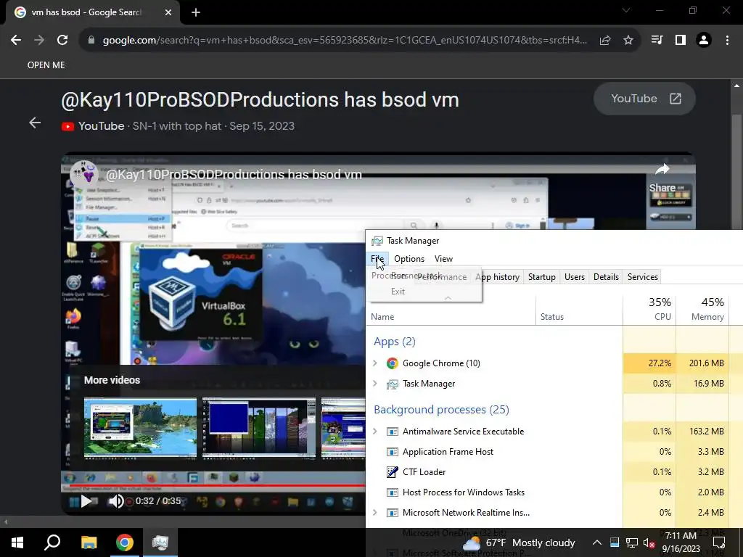Screen dimensions: 743x557
Task: Click the Task Manager title bar icon
Action: [x=377, y=241]
